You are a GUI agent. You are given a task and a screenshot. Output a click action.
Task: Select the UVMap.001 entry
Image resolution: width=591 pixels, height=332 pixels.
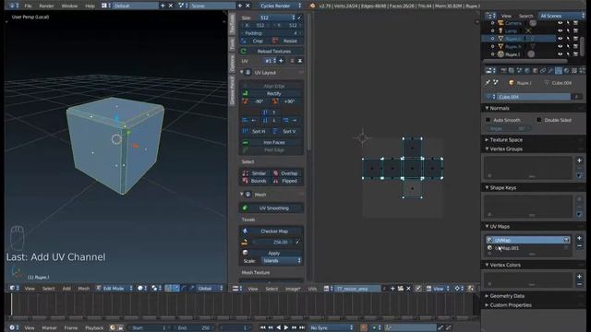click(527, 248)
